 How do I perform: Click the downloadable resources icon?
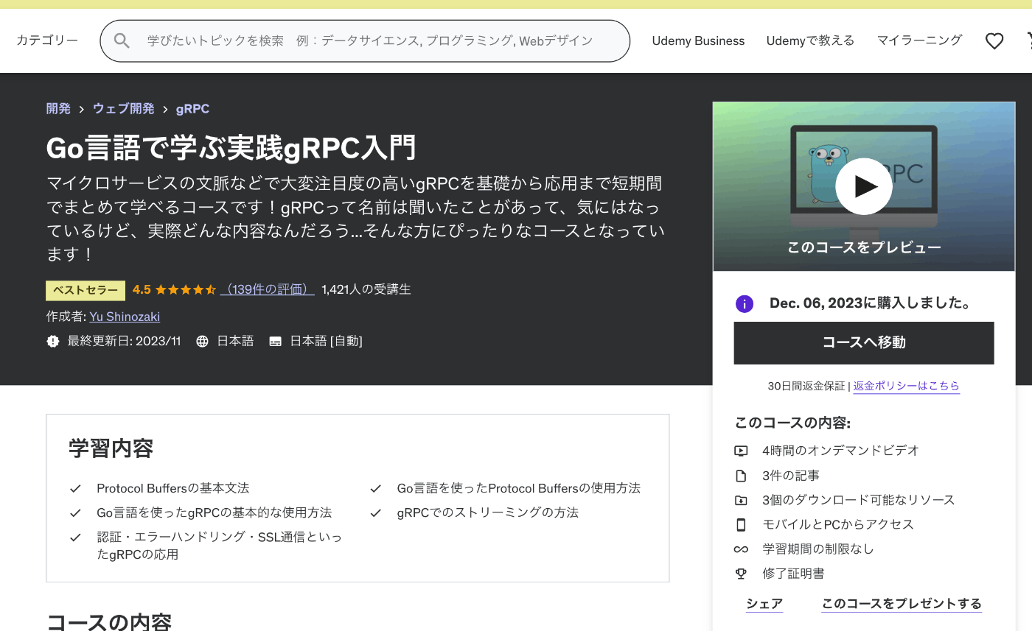[741, 500]
